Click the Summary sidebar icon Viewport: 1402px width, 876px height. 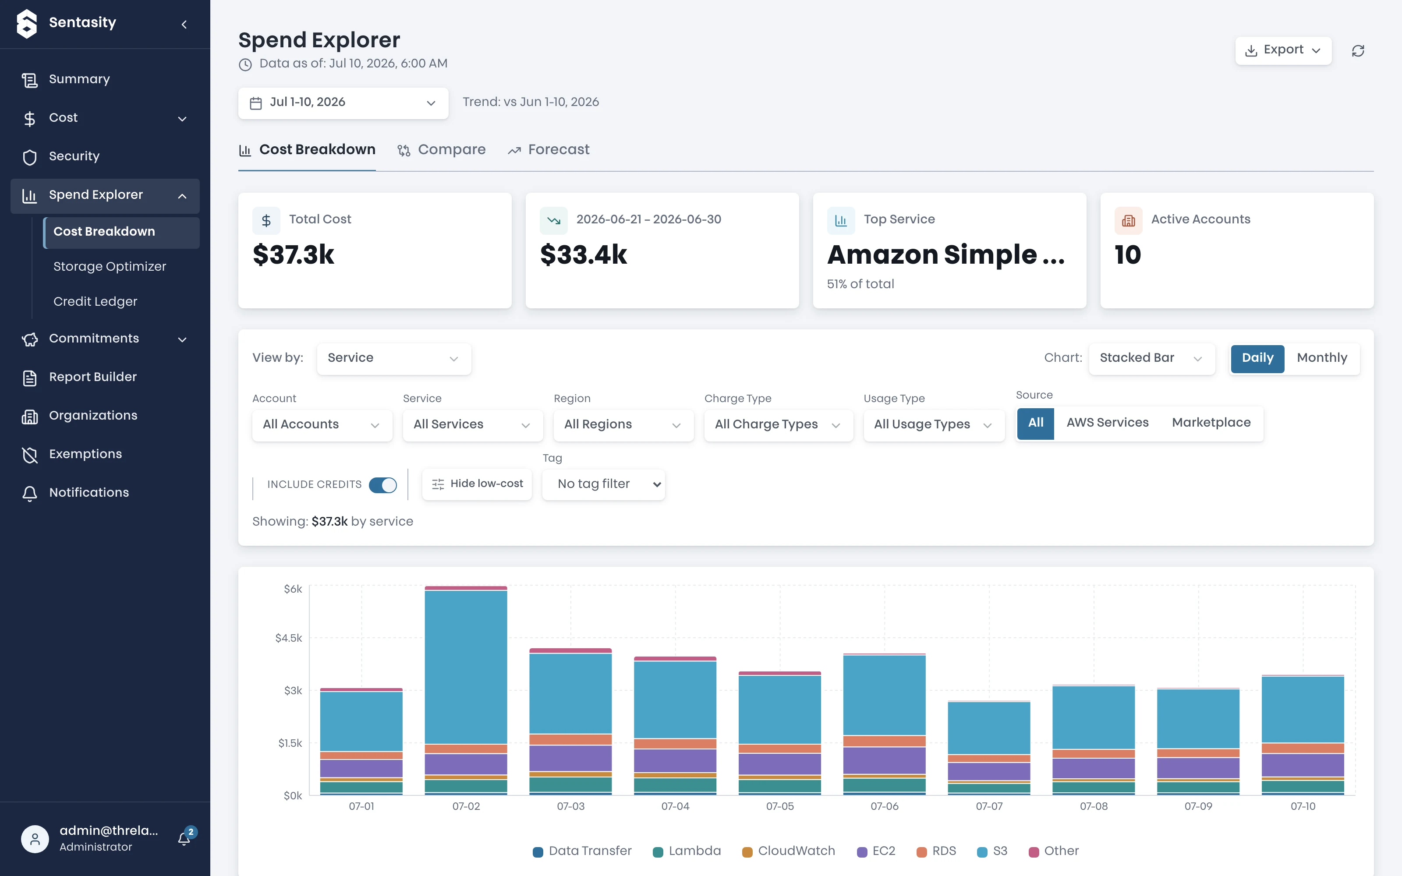click(29, 79)
